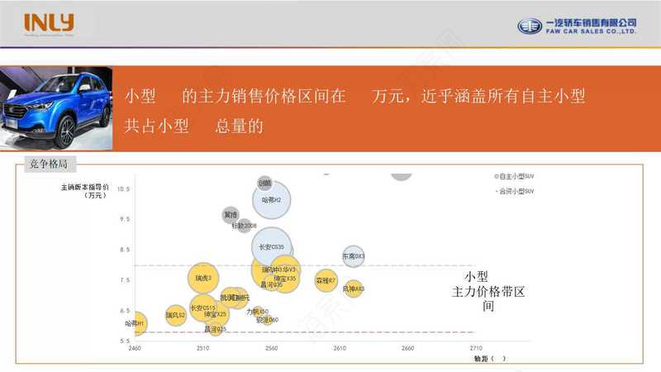Click the grey bubble above 哈弗H2

[264, 183]
